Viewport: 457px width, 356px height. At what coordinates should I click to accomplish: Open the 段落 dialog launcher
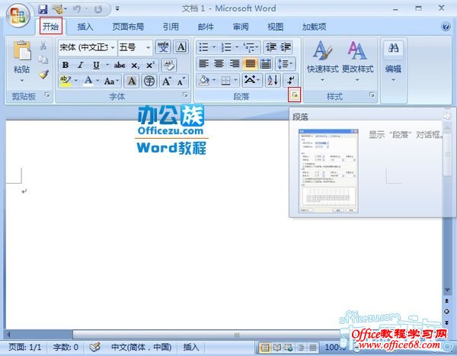click(x=295, y=95)
